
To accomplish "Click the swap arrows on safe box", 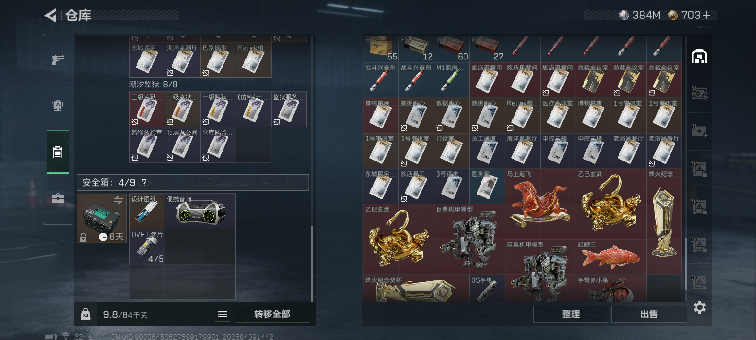I will (119, 200).
